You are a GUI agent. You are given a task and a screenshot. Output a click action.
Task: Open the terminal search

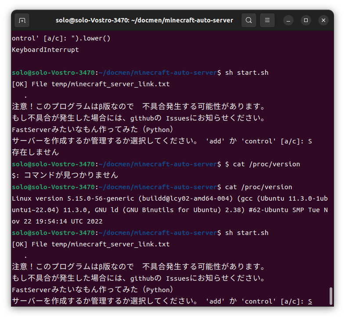pyautogui.click(x=248, y=20)
